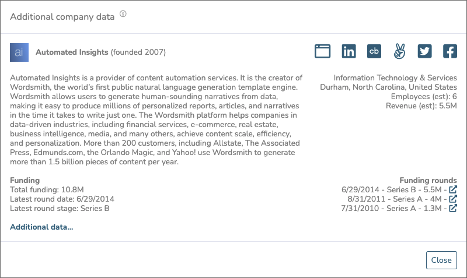Open the company website browser icon
The image size is (467, 278).
pos(322,51)
